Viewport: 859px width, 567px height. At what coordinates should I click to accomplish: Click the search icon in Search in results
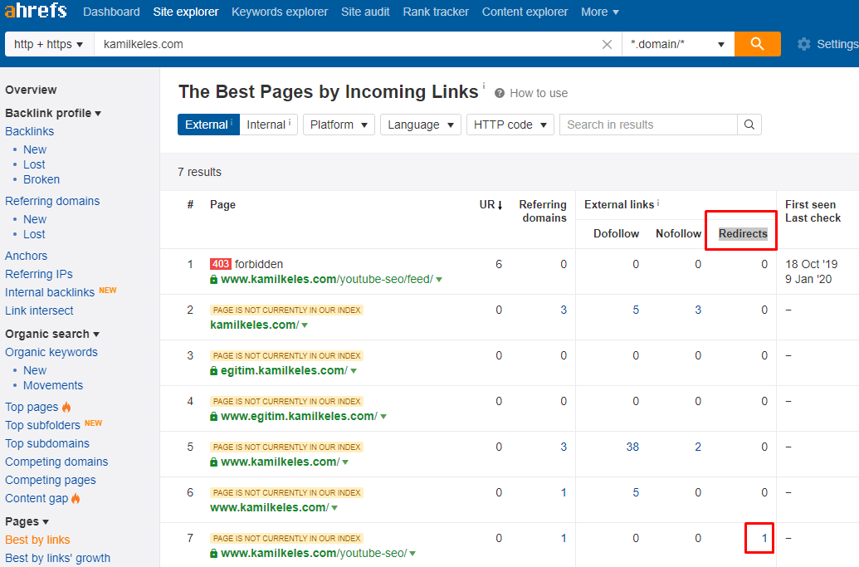coord(749,125)
